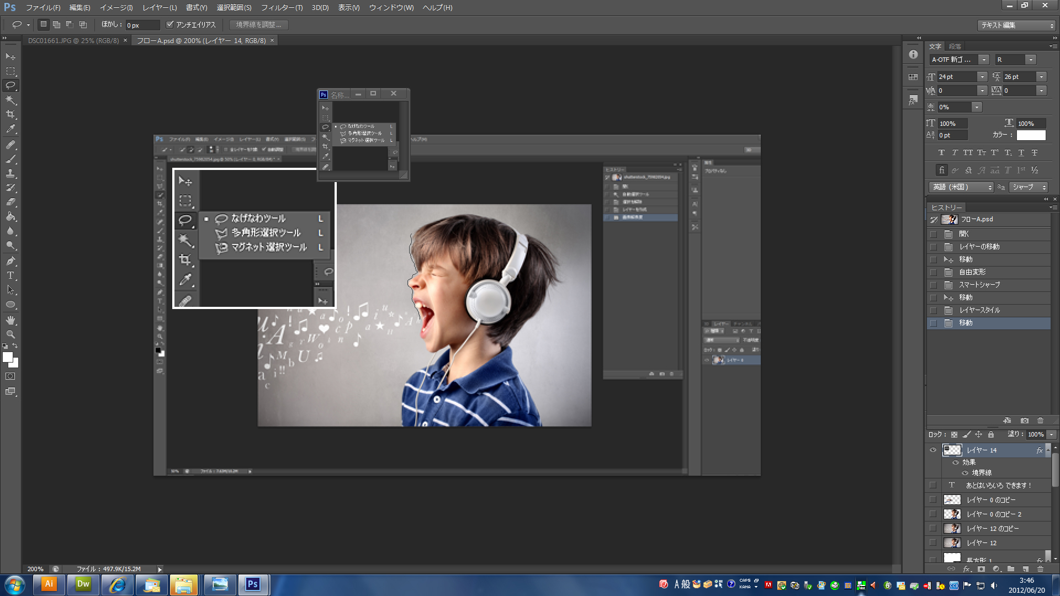Open the Styles fx panel icon

click(913, 100)
